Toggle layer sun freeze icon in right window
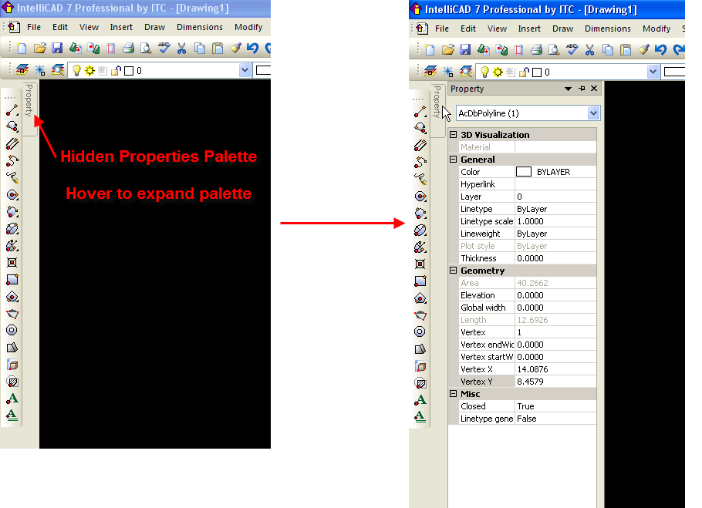The width and height of the screenshot is (702, 508). (498, 72)
